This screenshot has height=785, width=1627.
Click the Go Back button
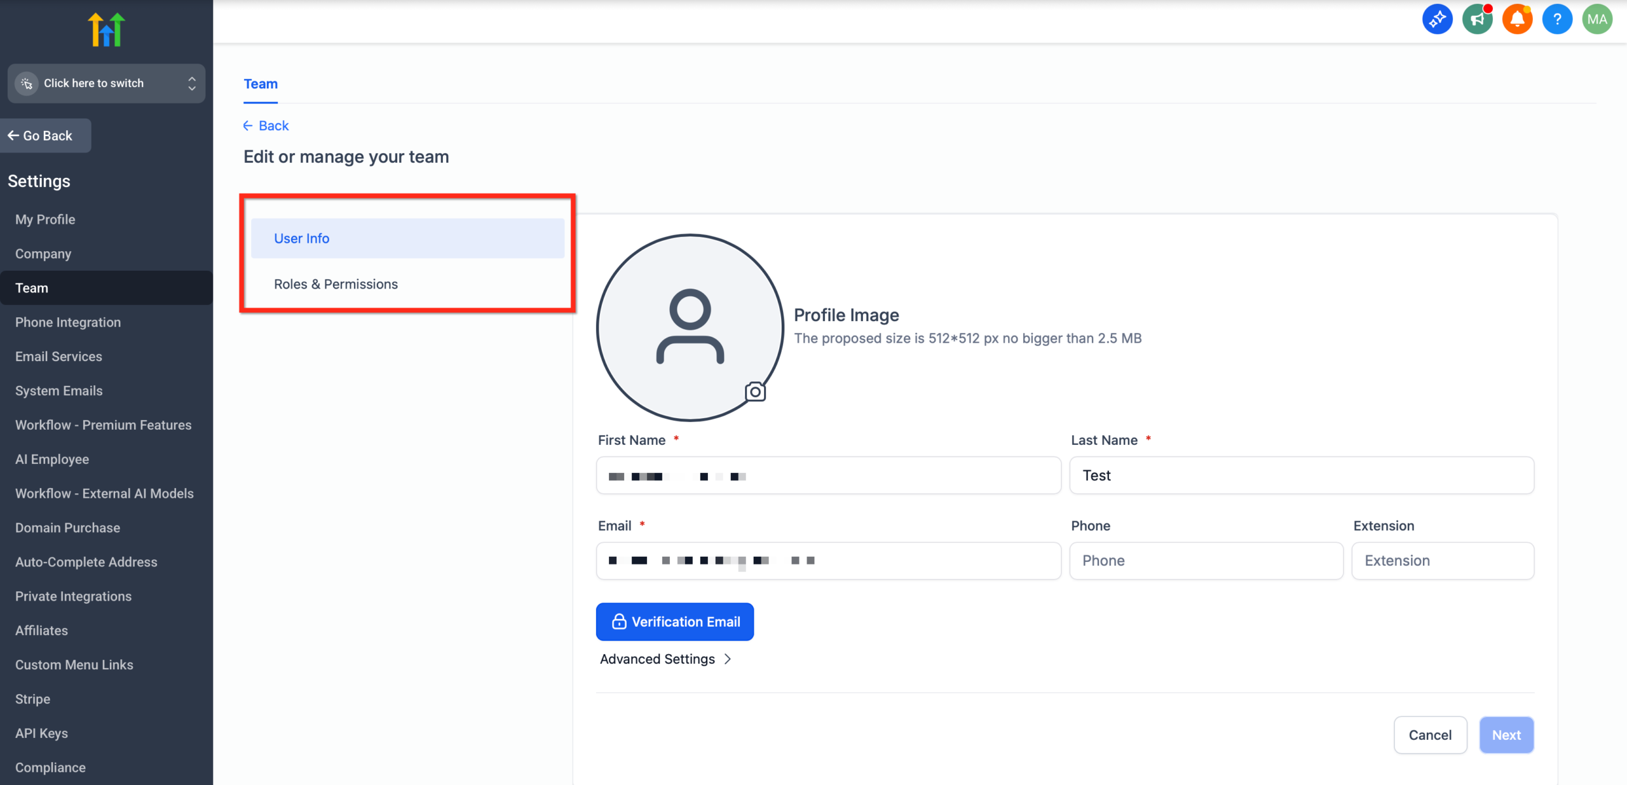point(45,135)
